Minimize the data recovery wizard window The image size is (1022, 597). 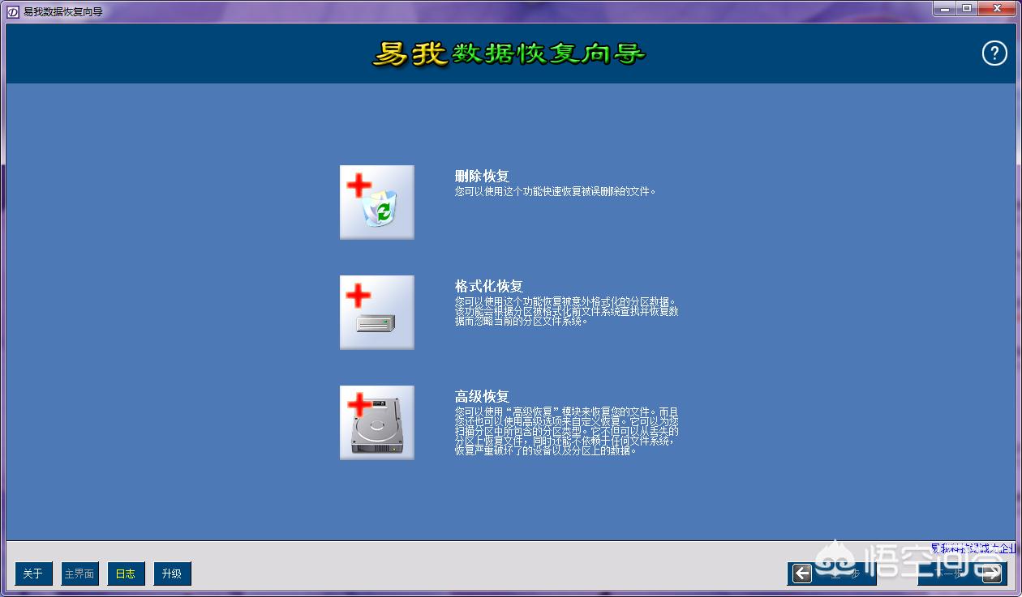(x=944, y=9)
